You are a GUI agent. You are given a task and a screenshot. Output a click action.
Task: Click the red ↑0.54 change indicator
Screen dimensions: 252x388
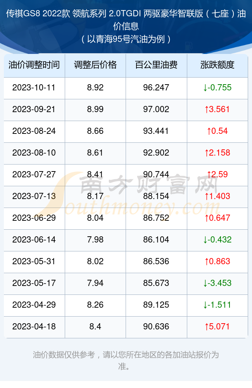[217, 131]
